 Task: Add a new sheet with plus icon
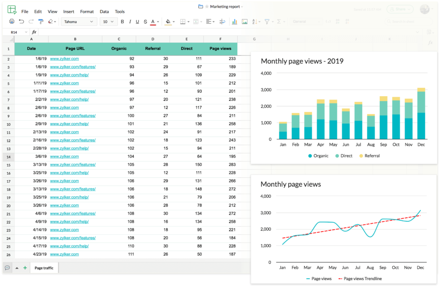click(x=25, y=268)
